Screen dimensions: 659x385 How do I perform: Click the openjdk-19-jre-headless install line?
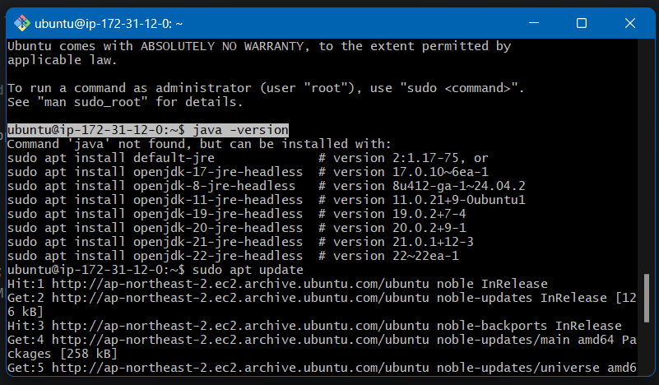[236, 214]
